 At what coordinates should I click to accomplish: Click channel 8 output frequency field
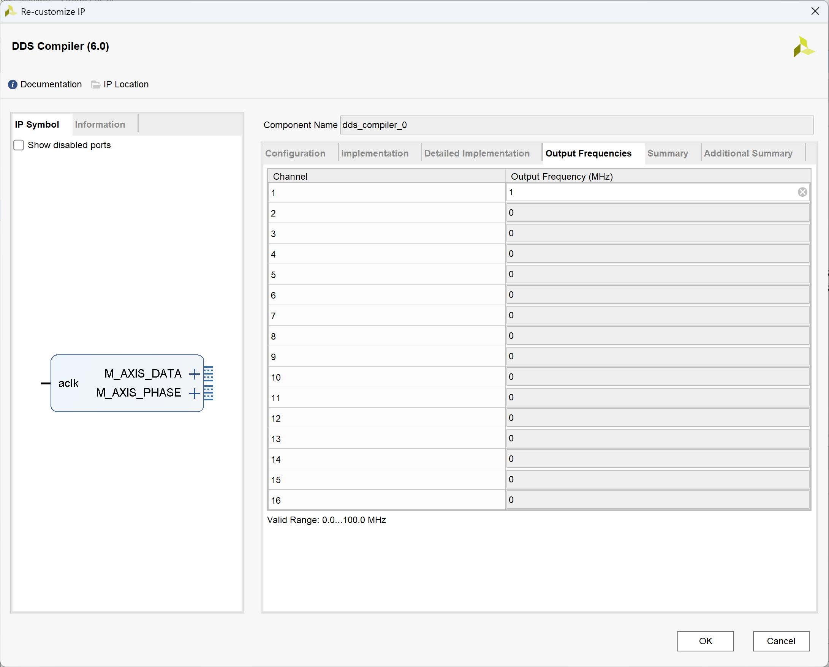point(658,336)
